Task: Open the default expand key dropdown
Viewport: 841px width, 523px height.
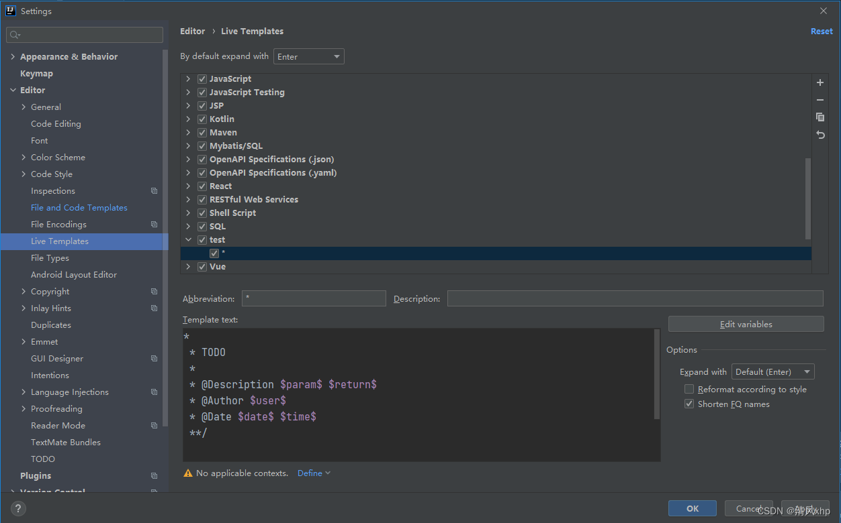Action: click(308, 57)
